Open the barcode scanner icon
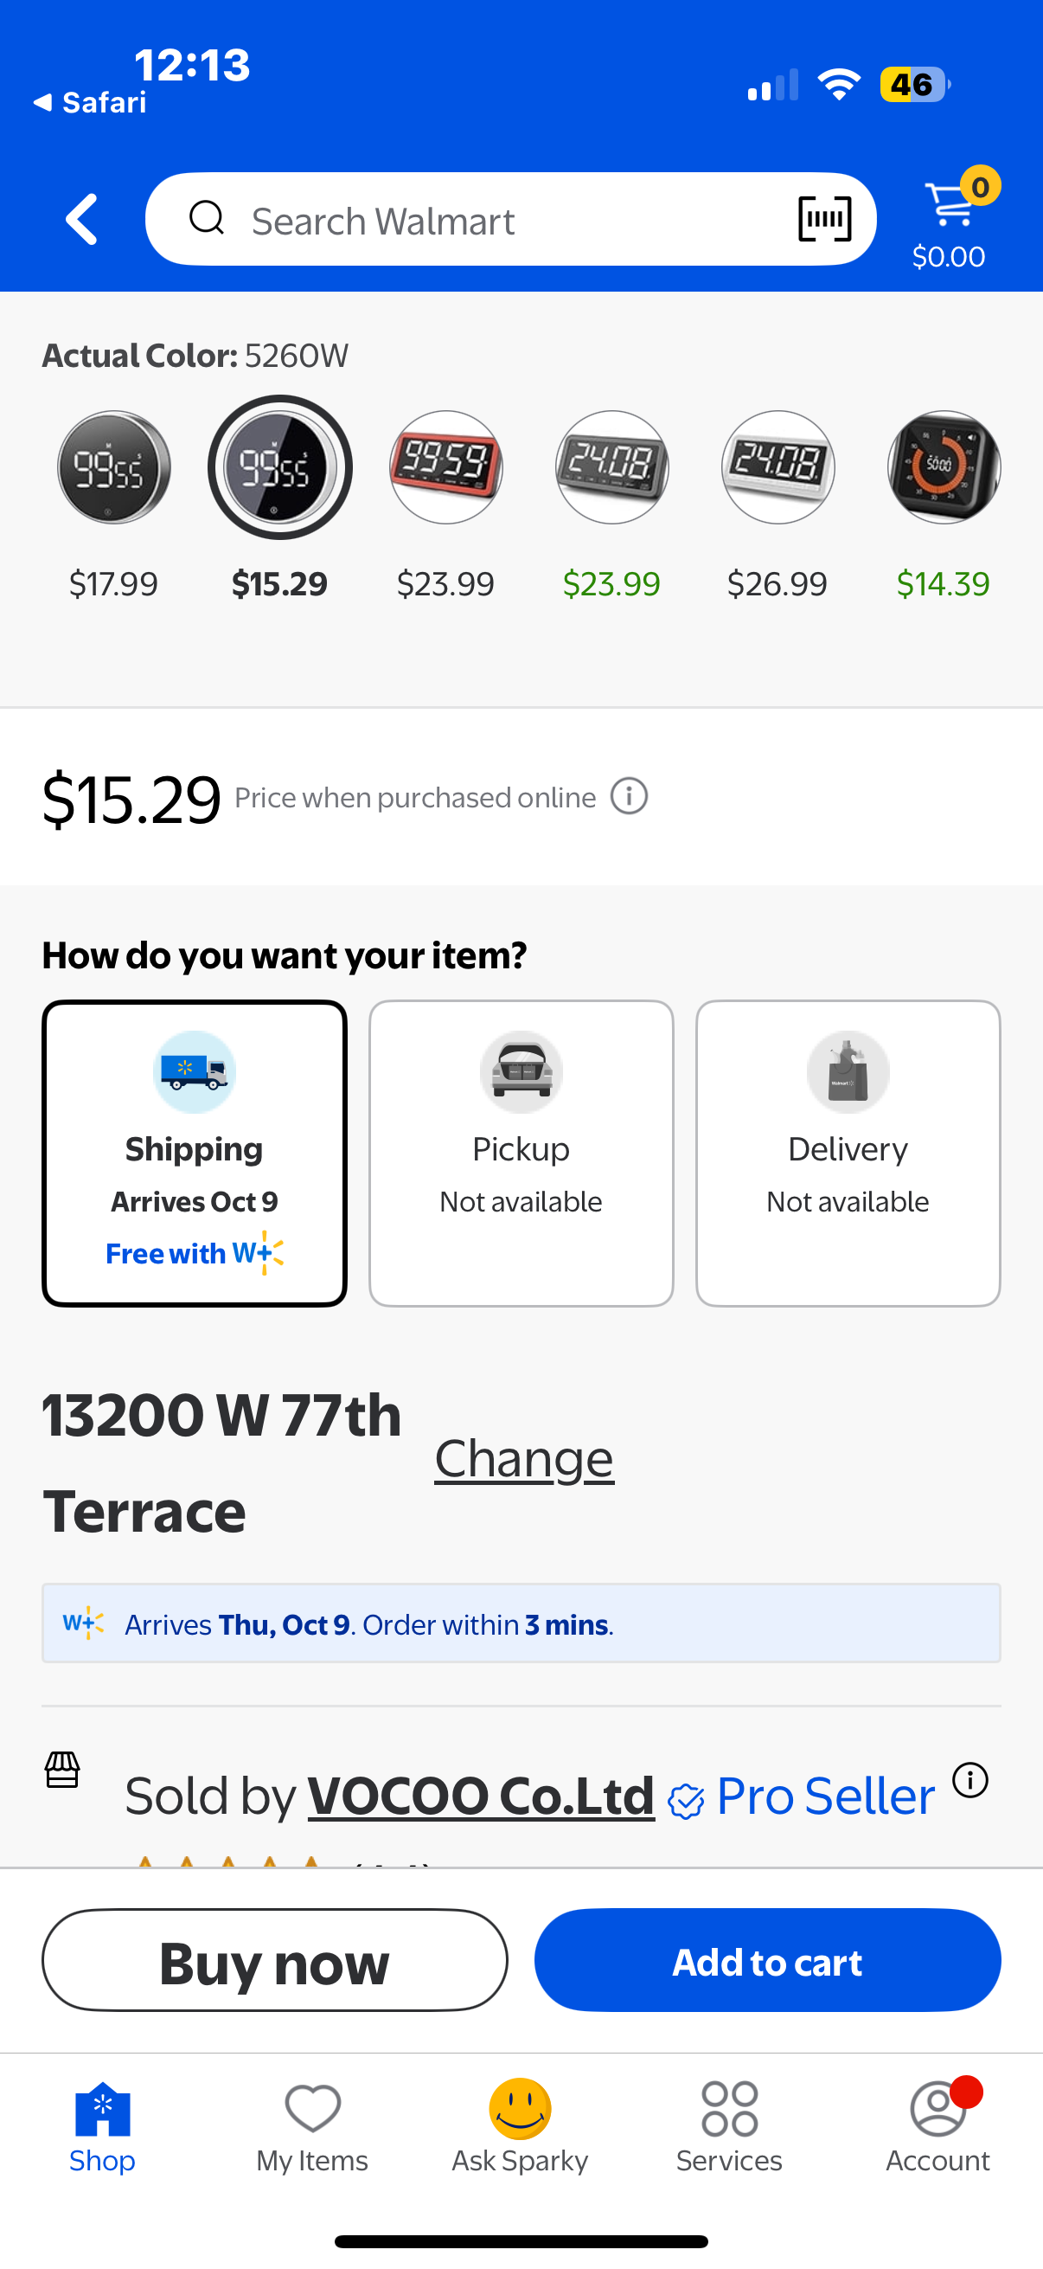 tap(824, 219)
